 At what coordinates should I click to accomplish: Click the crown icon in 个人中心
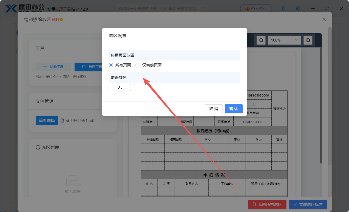(247, 8)
